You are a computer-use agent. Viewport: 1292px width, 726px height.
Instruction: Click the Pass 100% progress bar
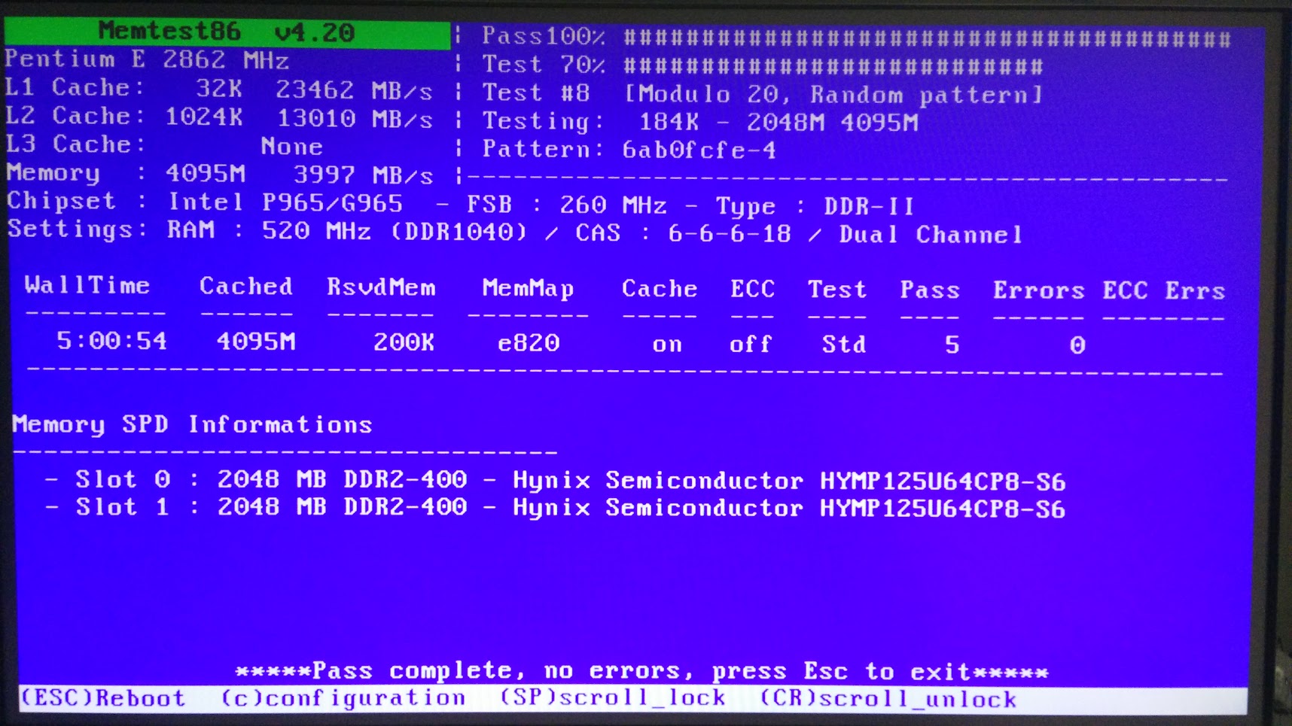[928, 38]
